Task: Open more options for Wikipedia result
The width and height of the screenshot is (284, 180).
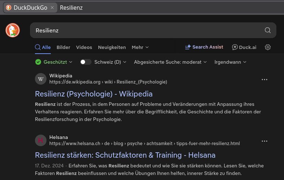Action: [265, 80]
